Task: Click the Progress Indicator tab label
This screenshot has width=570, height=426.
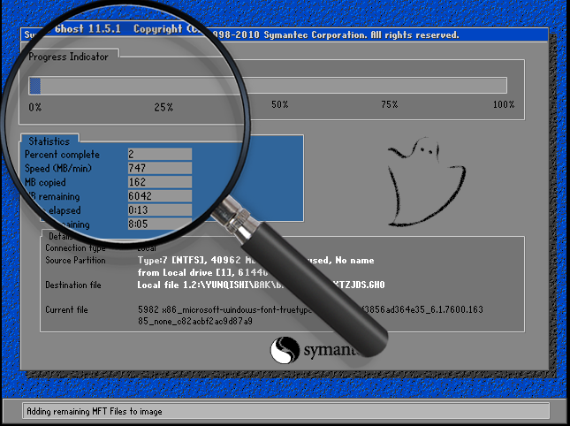Action: point(68,57)
